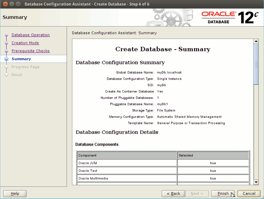Select the Summary step bullet in the sidebar

click(x=6, y=59)
